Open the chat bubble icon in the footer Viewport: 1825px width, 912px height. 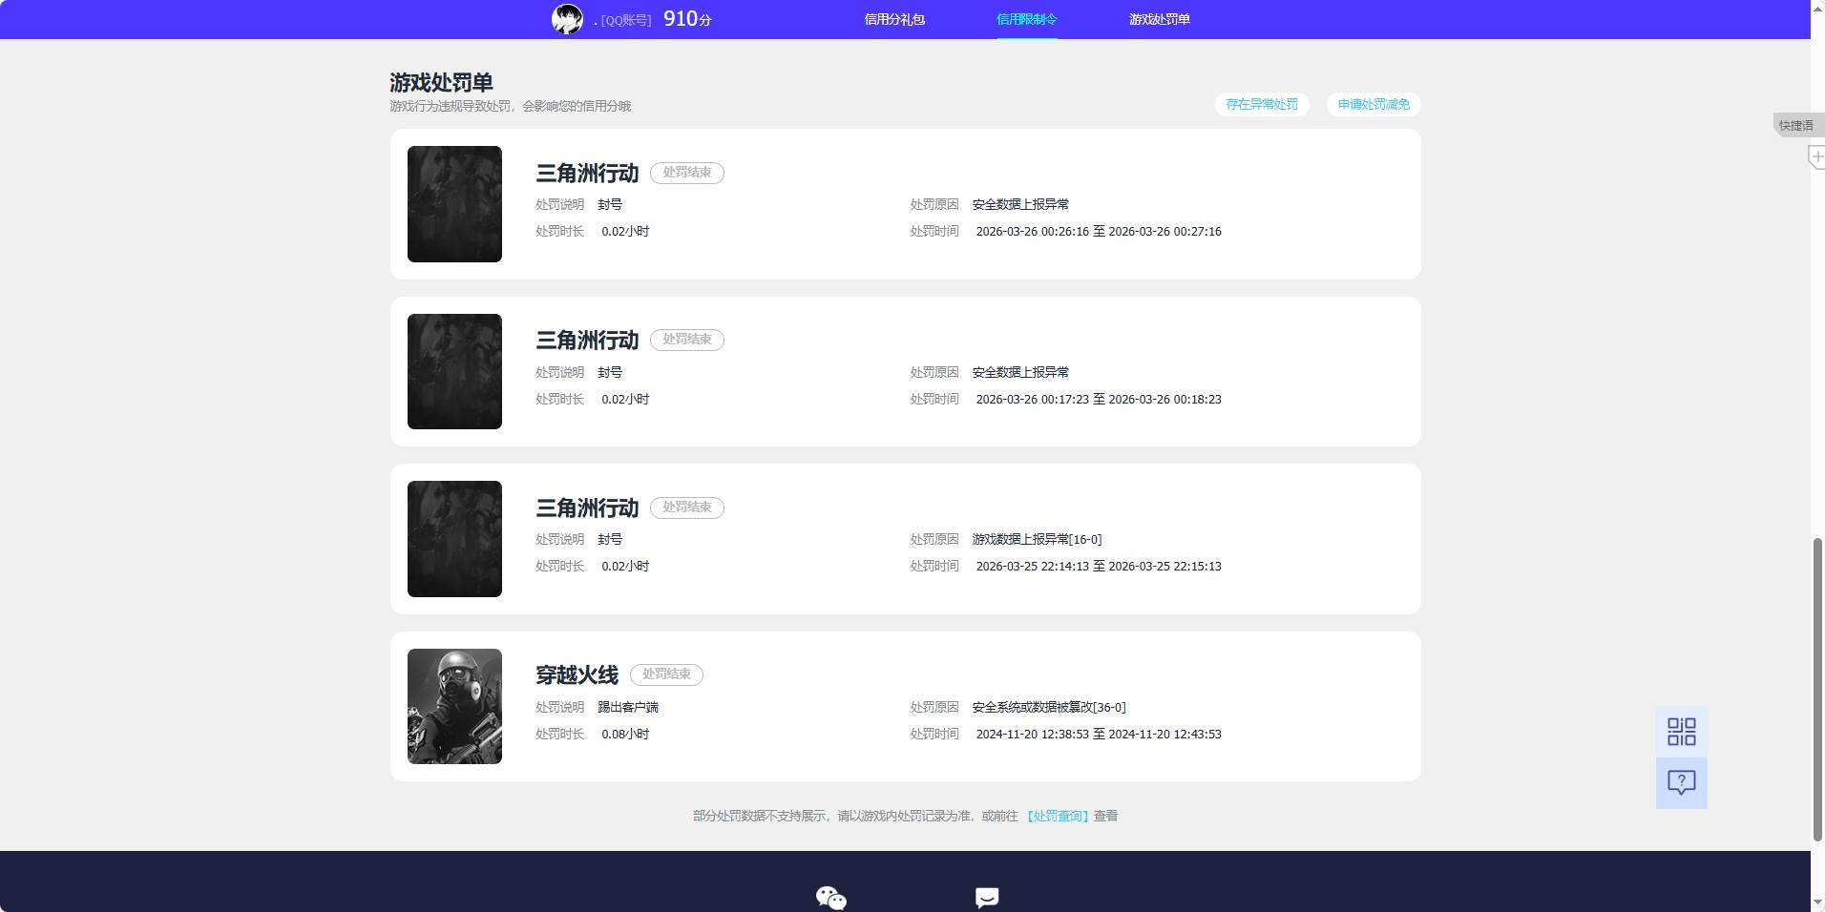[x=987, y=898]
